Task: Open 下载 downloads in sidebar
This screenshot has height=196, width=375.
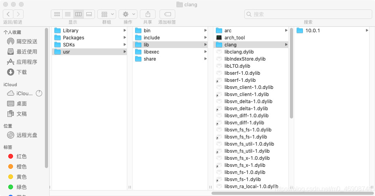Action: 17,72
